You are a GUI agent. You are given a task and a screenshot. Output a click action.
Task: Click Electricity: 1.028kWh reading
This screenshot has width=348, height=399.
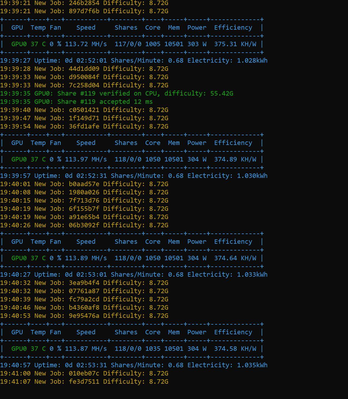[x=227, y=61]
